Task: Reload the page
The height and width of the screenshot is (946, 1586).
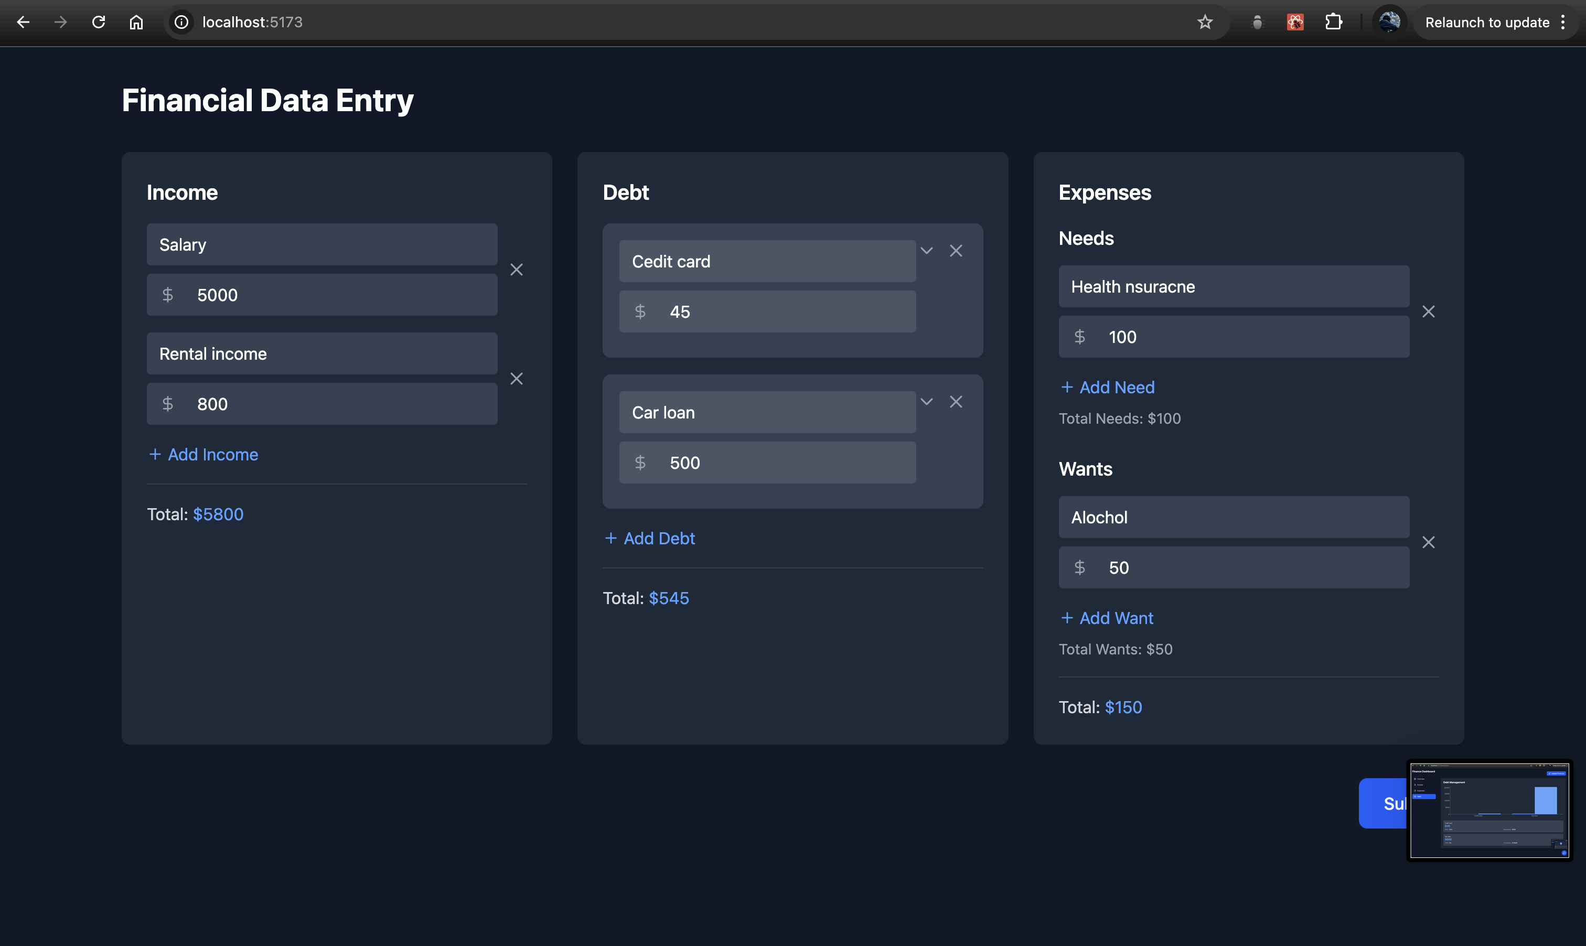Action: 98,23
